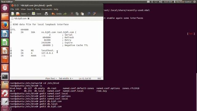197x111 pixels.
Task: Paste clipboard using paste icon
Action: (82, 14)
